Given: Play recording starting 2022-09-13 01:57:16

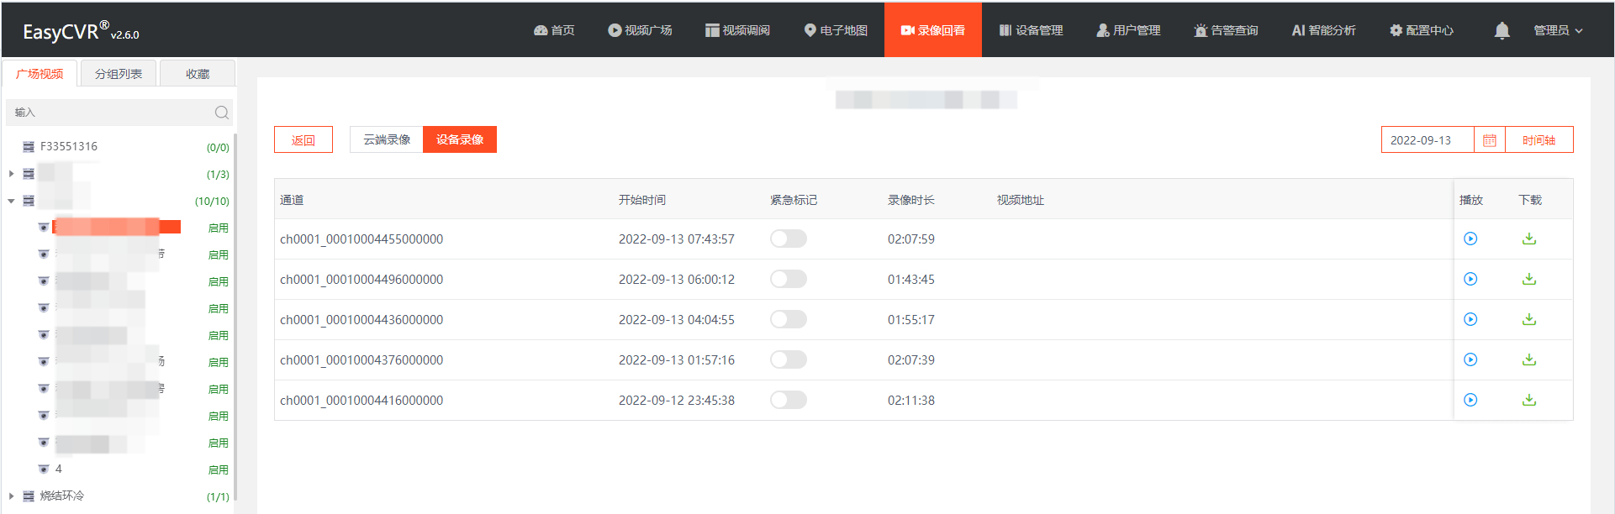Looking at the screenshot, I should pyautogui.click(x=1470, y=359).
